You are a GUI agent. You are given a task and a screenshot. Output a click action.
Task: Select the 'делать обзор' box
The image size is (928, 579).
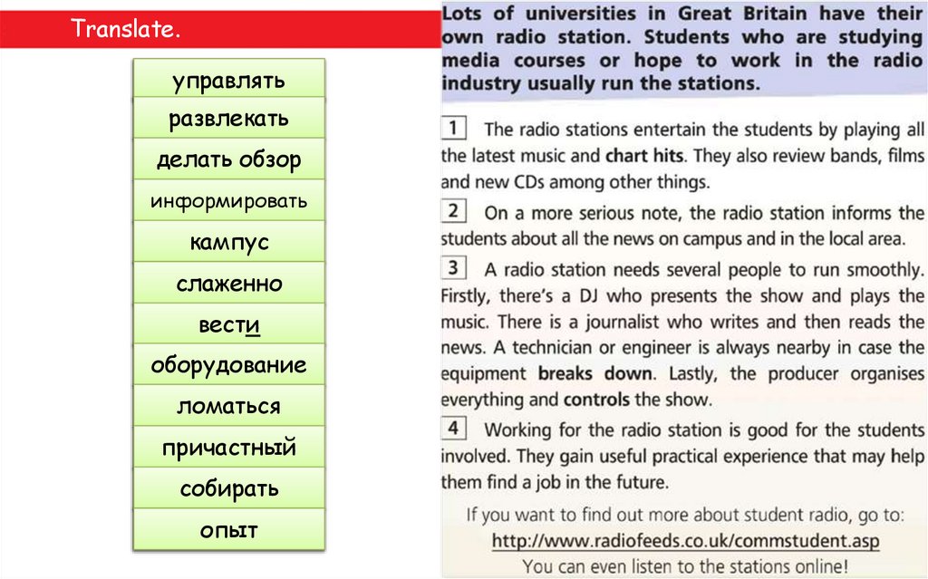pyautogui.click(x=229, y=159)
